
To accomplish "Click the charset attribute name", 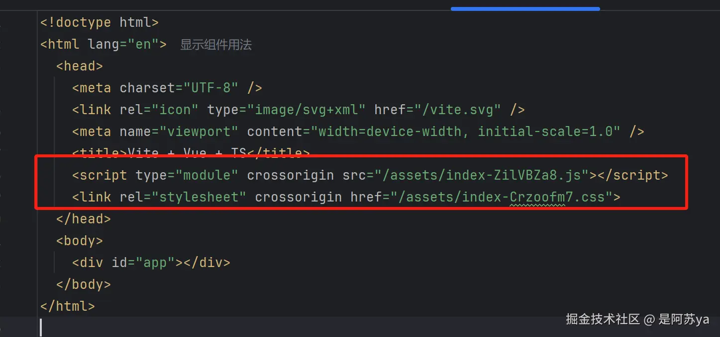I will [147, 88].
